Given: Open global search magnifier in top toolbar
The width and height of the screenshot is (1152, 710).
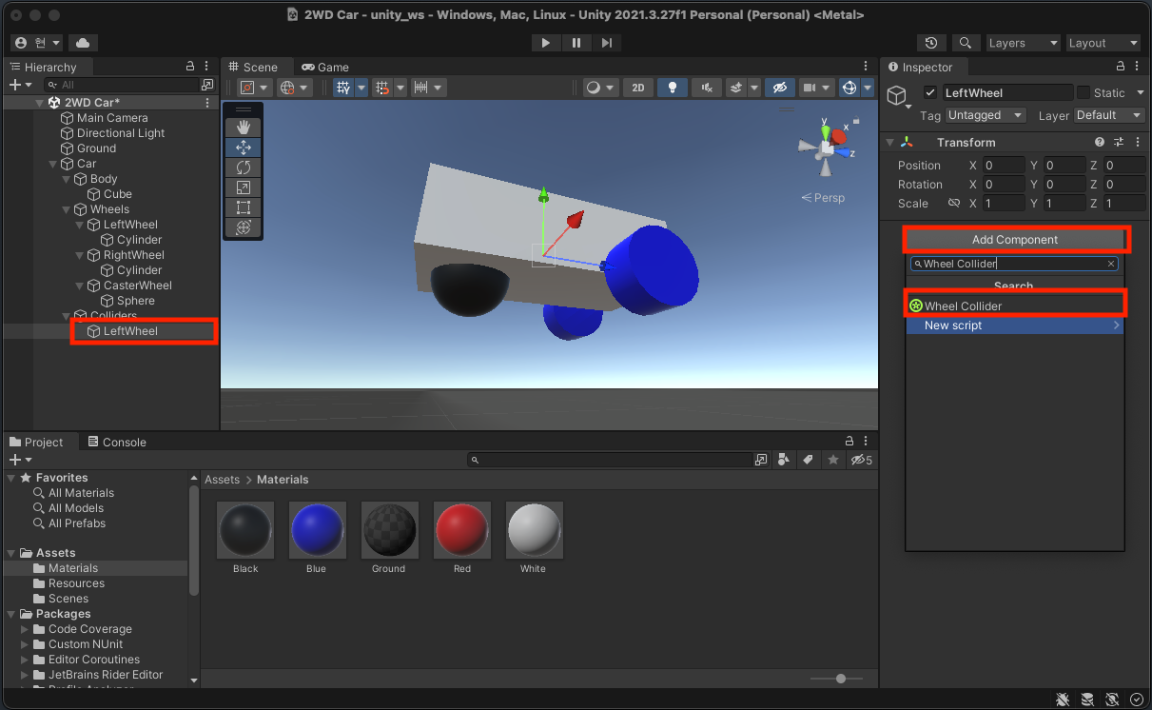Looking at the screenshot, I should point(966,43).
